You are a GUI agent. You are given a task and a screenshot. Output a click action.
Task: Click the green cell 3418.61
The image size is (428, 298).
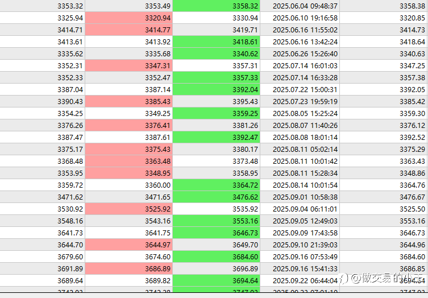click(216, 42)
